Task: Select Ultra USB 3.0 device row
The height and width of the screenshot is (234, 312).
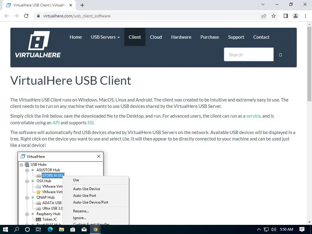Action: 52,208
